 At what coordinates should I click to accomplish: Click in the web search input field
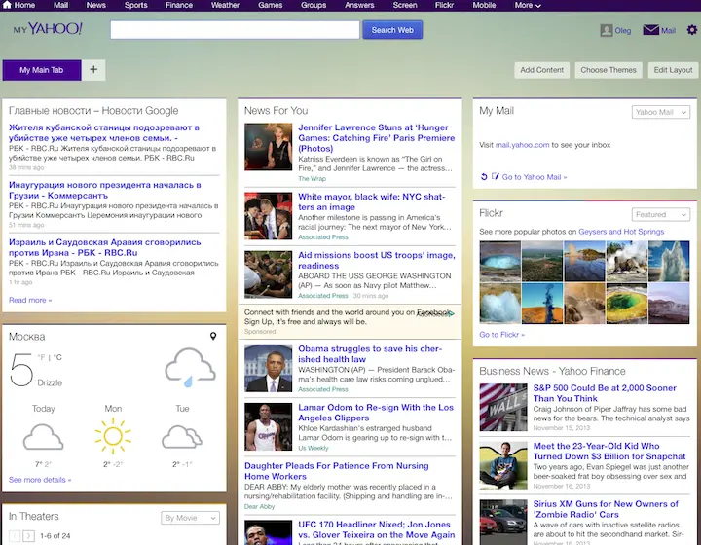pos(235,30)
